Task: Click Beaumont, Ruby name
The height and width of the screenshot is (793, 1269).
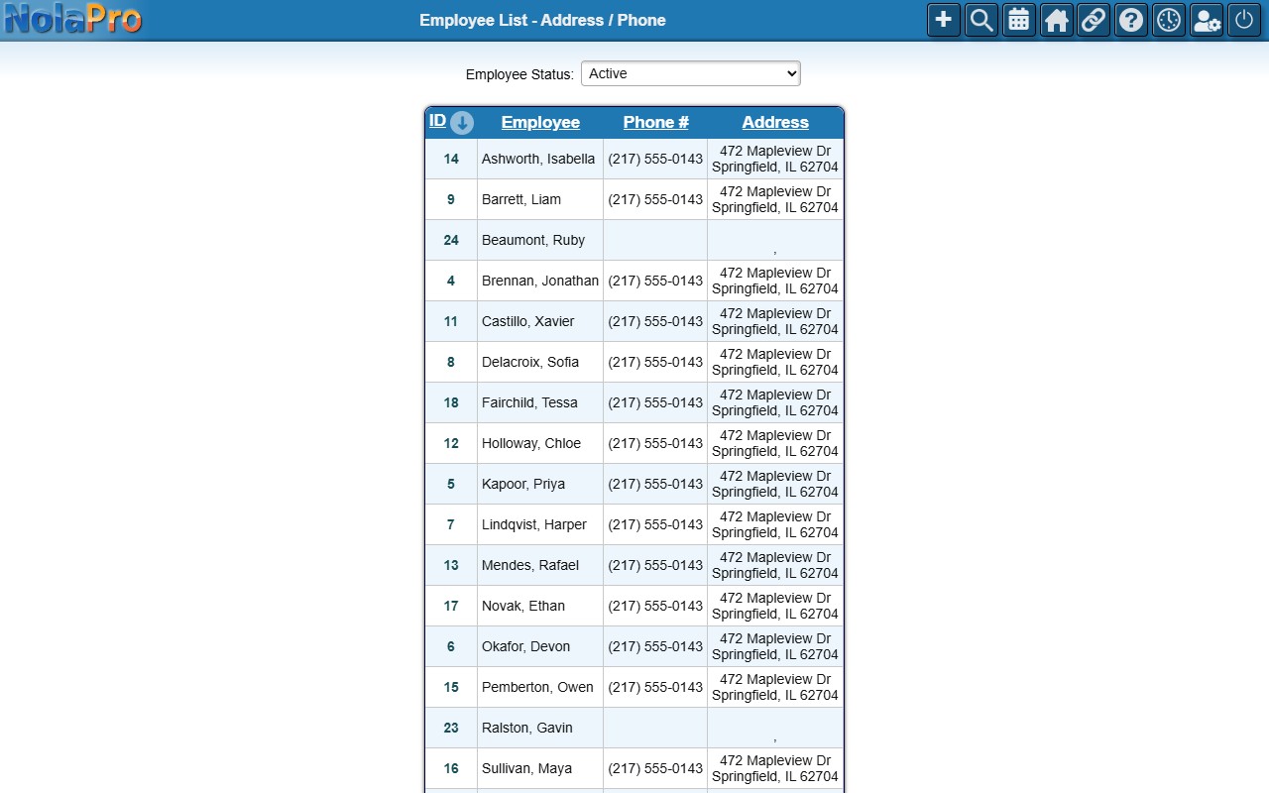Action: coord(533,240)
